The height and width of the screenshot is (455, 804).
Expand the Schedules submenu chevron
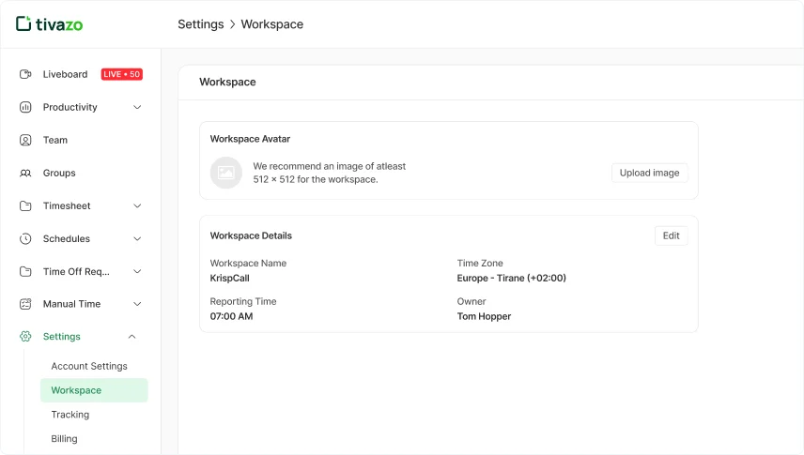137,238
